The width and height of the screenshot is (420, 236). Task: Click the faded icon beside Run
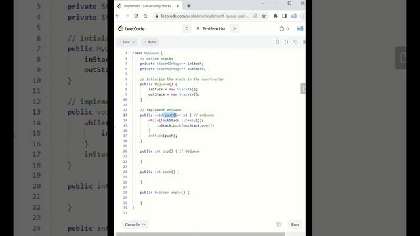click(278, 224)
